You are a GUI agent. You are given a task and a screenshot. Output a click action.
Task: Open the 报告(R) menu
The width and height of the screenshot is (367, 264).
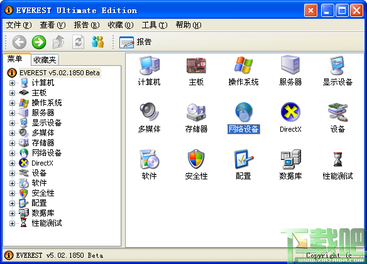click(x=87, y=24)
